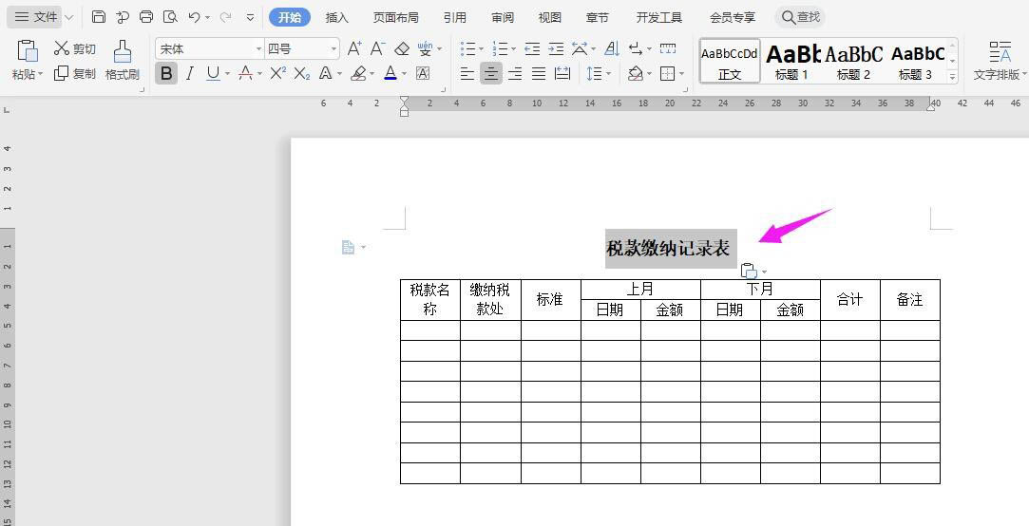
Task: Click the increase font size icon
Action: [x=354, y=48]
